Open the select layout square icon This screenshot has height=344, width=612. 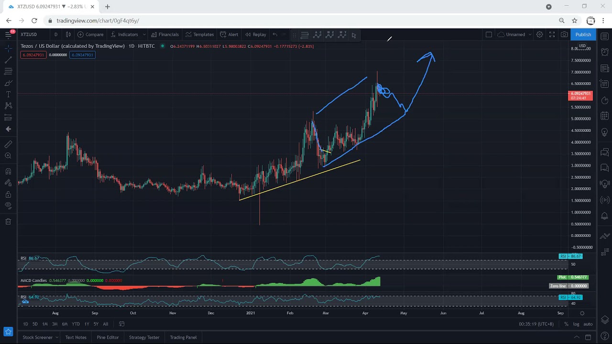489,34
